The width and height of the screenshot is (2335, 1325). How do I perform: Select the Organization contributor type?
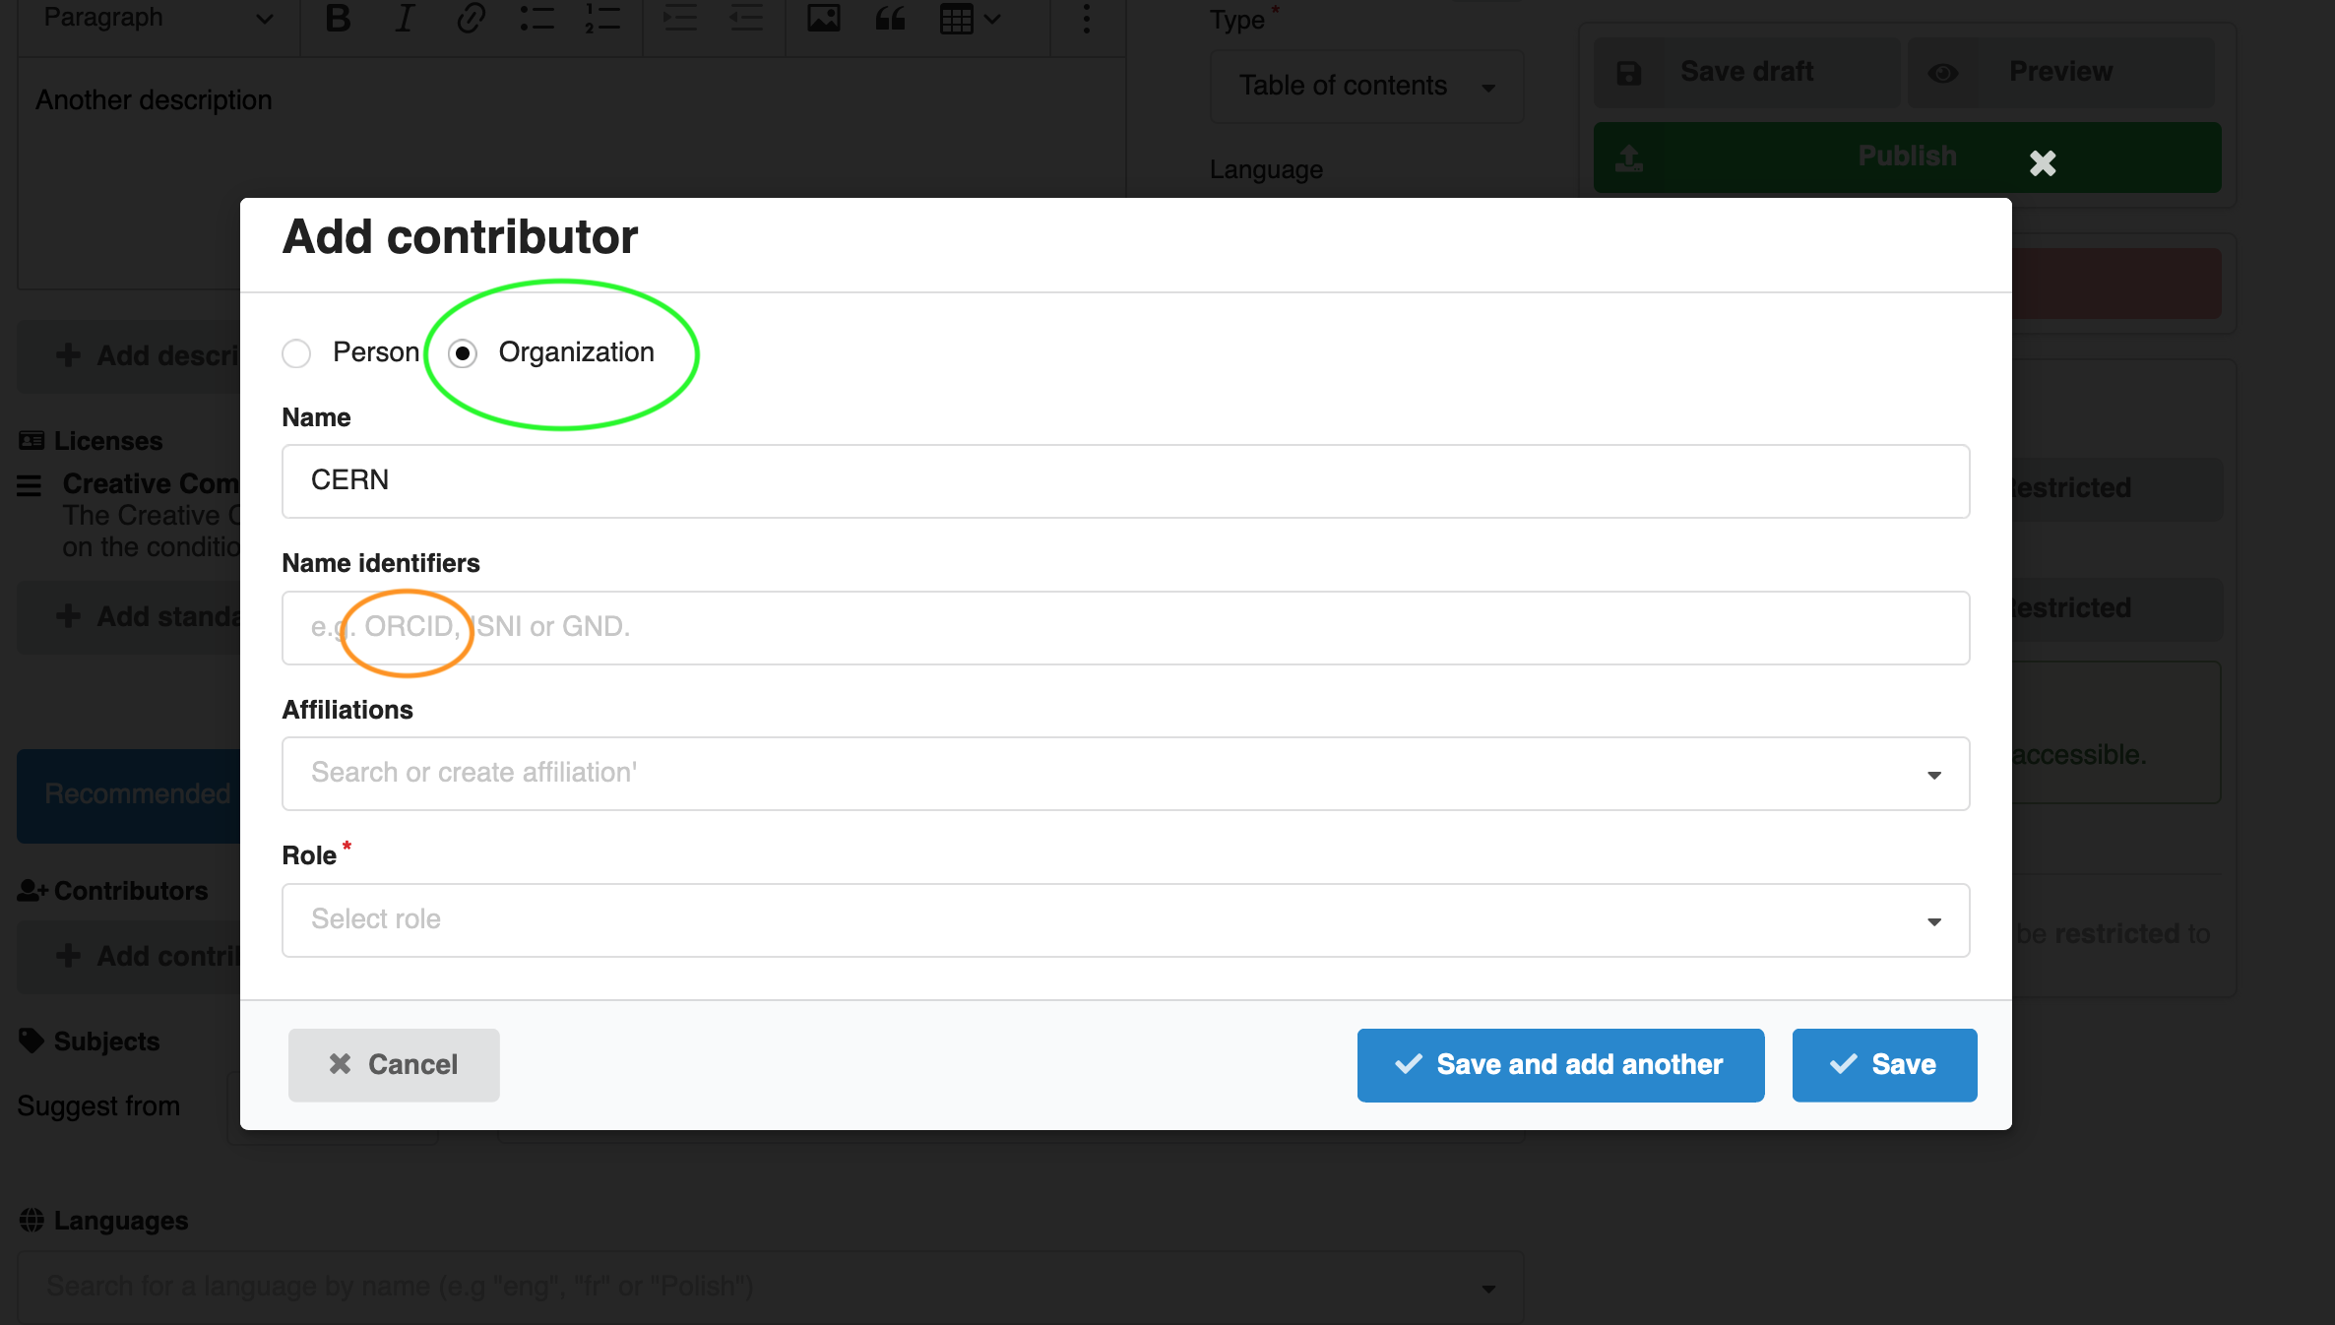tap(462, 353)
